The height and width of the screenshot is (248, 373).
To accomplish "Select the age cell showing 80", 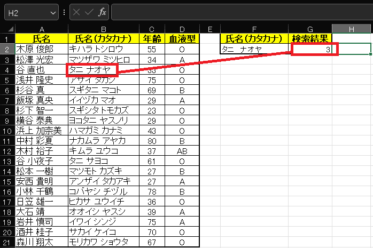I will [x=152, y=141].
